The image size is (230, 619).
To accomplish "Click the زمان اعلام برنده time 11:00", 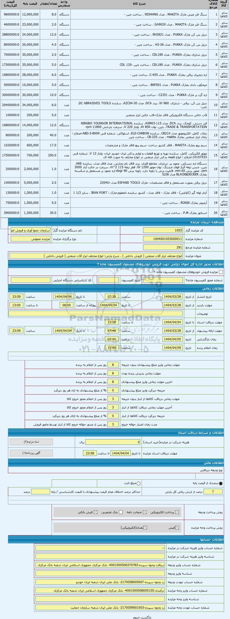I will pyautogui.click(x=112, y=348).
